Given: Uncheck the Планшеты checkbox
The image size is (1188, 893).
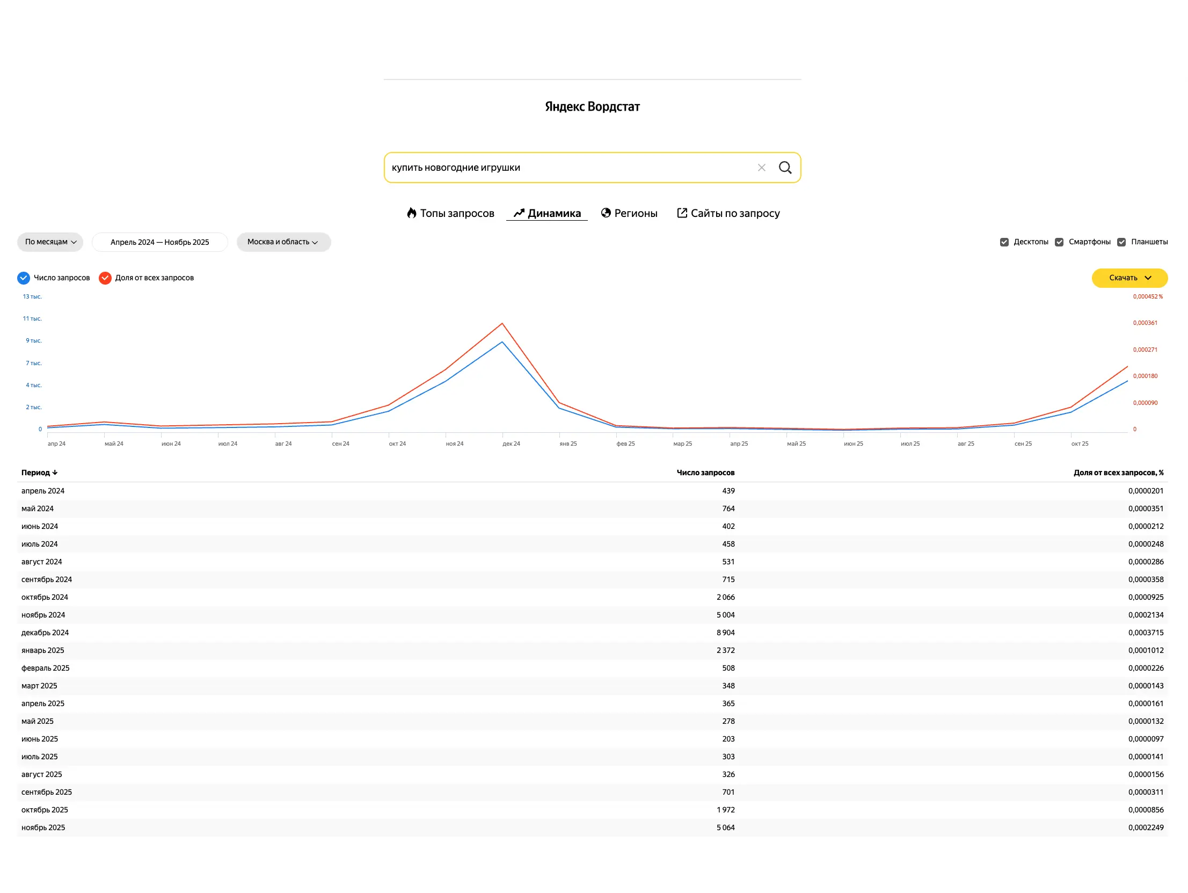Looking at the screenshot, I should [x=1121, y=242].
